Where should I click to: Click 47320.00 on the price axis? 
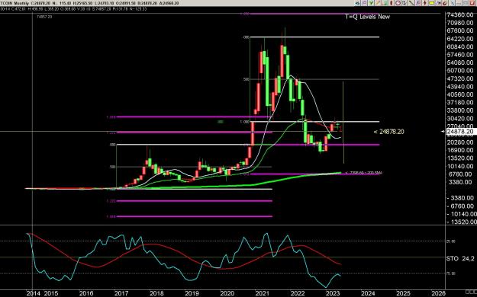(460, 78)
